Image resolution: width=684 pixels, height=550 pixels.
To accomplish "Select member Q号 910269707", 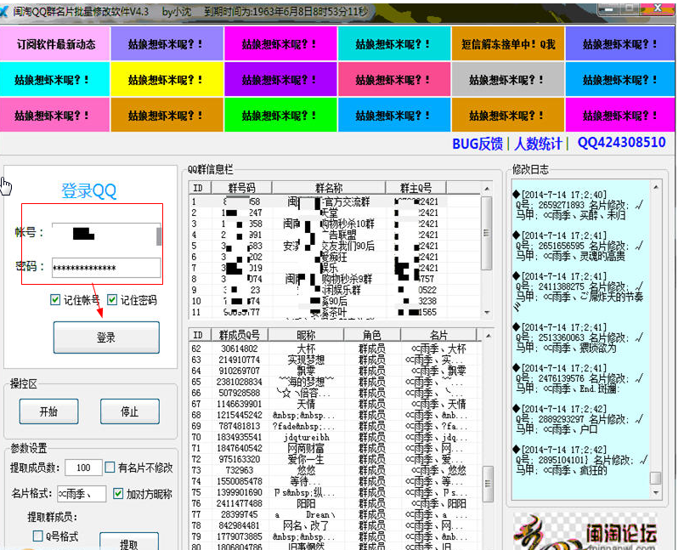I will coord(335,371).
